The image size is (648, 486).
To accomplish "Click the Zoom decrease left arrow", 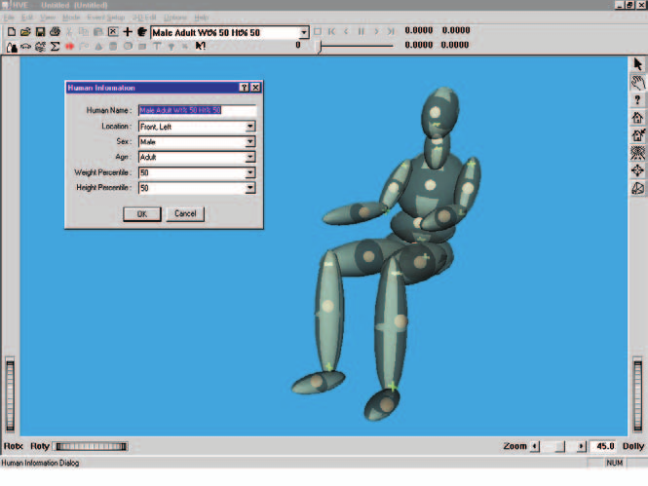I will tap(535, 446).
